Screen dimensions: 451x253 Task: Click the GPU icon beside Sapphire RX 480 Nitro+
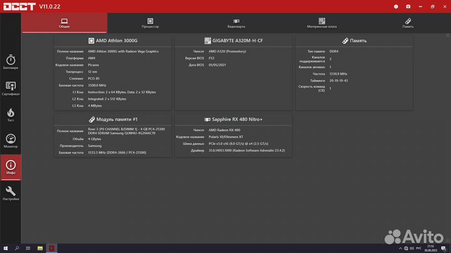(x=207, y=119)
